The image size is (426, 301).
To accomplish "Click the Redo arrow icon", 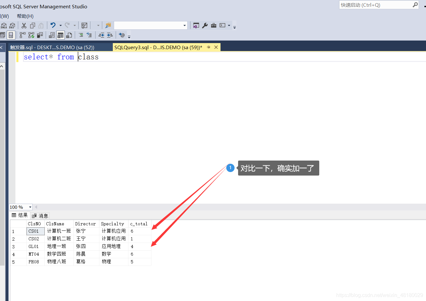I will (x=67, y=25).
